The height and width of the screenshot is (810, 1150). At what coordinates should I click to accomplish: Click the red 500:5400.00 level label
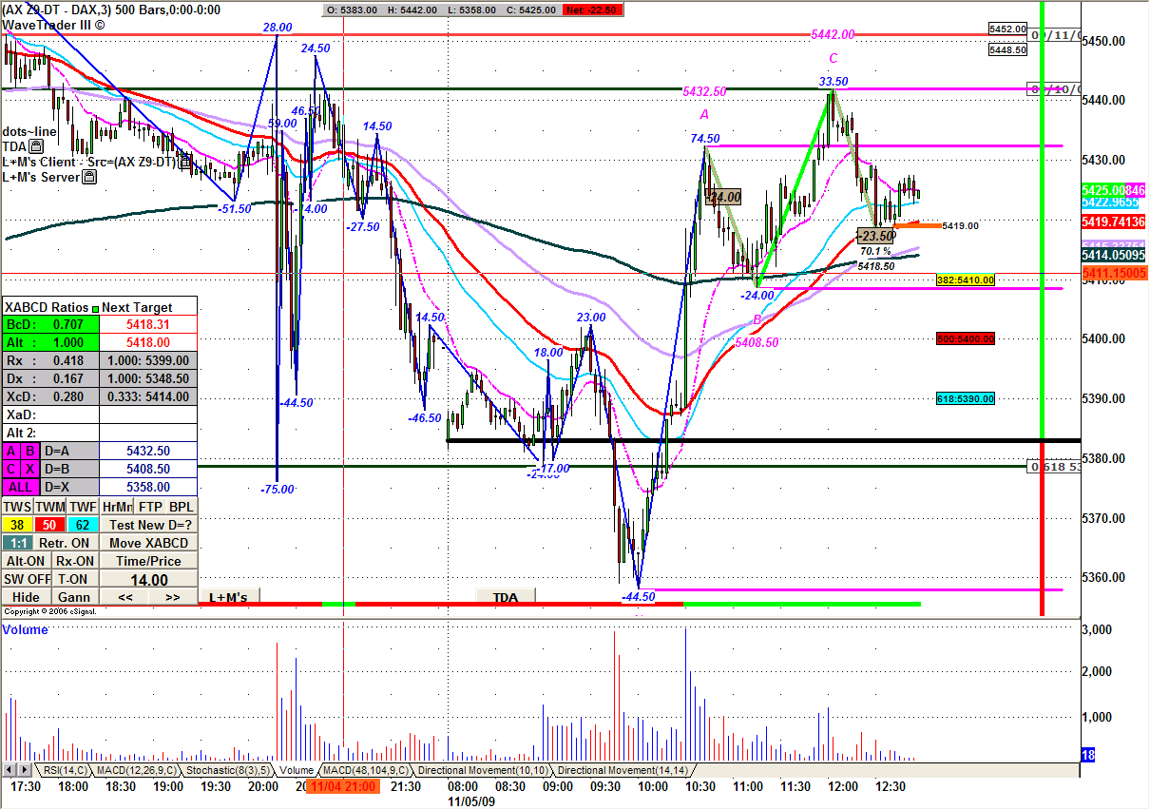point(966,338)
